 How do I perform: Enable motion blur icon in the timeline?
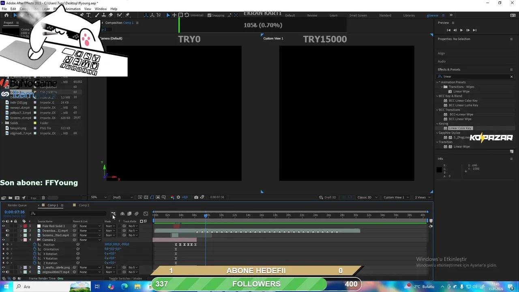pos(137,214)
